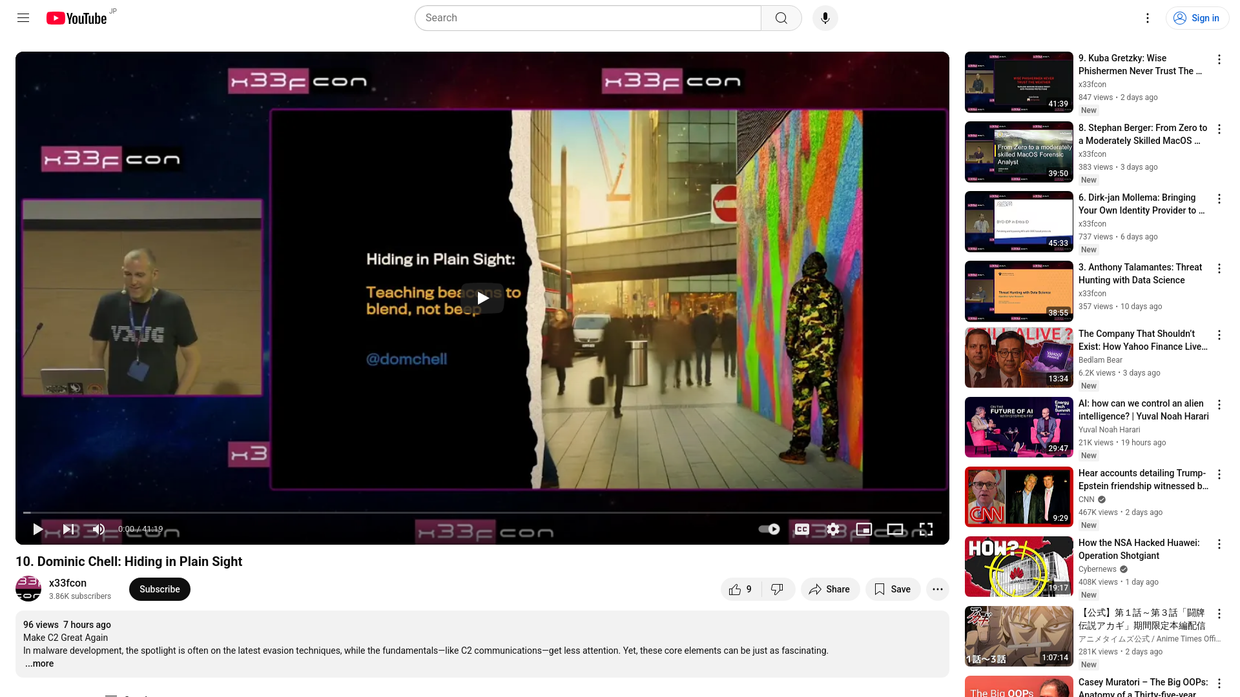Open the hamburger guide menu
The width and height of the screenshot is (1240, 697).
coord(23,18)
